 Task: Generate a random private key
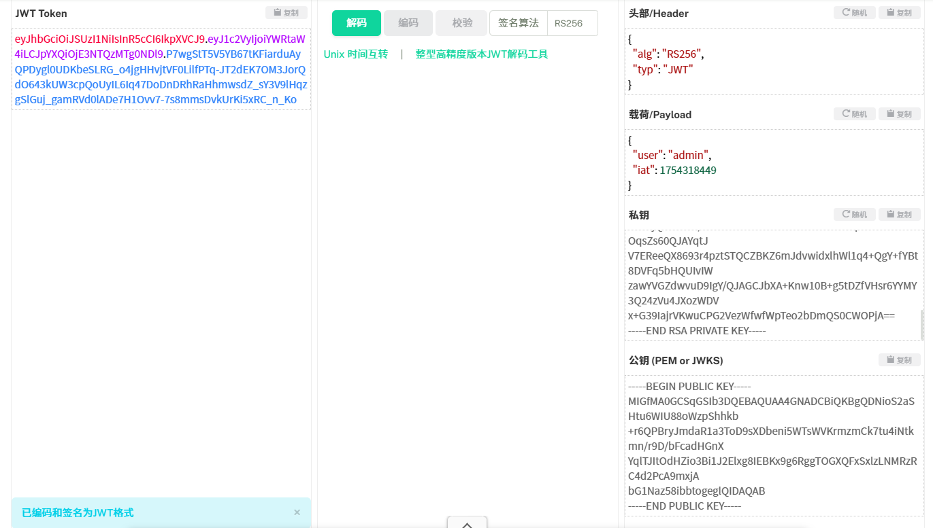[x=854, y=214]
